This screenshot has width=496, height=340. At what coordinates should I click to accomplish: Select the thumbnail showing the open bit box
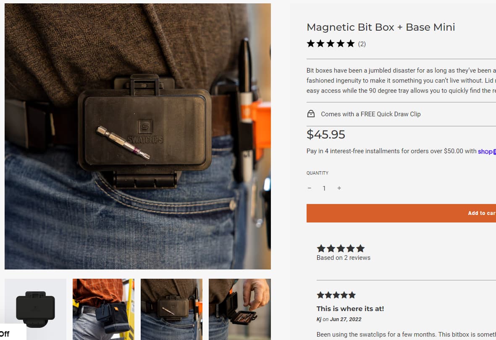pos(240,309)
